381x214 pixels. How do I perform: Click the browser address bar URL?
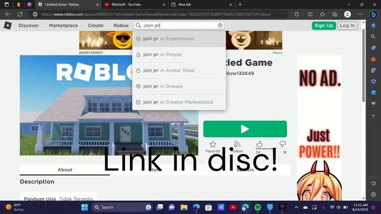156,14
